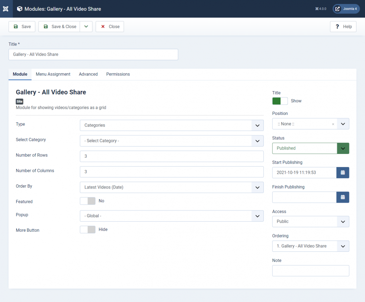Click the Save & Close button

click(60, 26)
